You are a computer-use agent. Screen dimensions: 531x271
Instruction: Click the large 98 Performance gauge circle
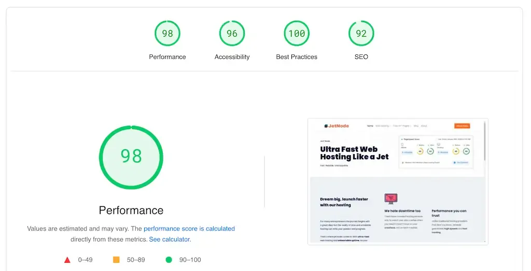pos(131,157)
